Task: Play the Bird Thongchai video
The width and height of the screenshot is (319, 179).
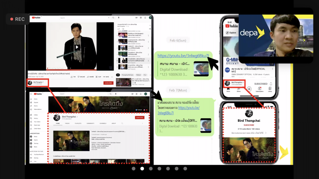Action: [x=77, y=47]
